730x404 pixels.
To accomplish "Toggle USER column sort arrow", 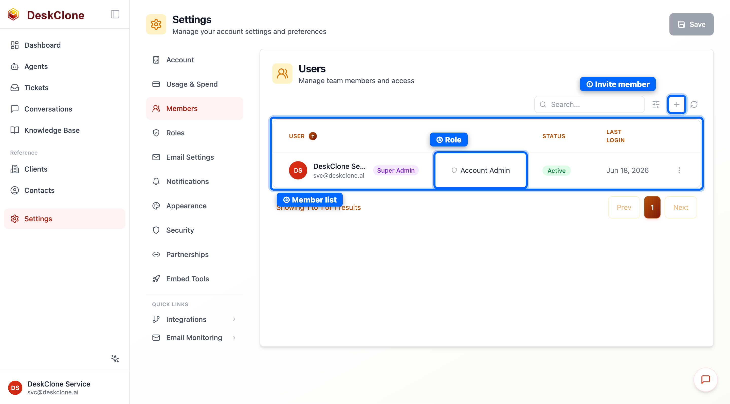I will tap(313, 136).
